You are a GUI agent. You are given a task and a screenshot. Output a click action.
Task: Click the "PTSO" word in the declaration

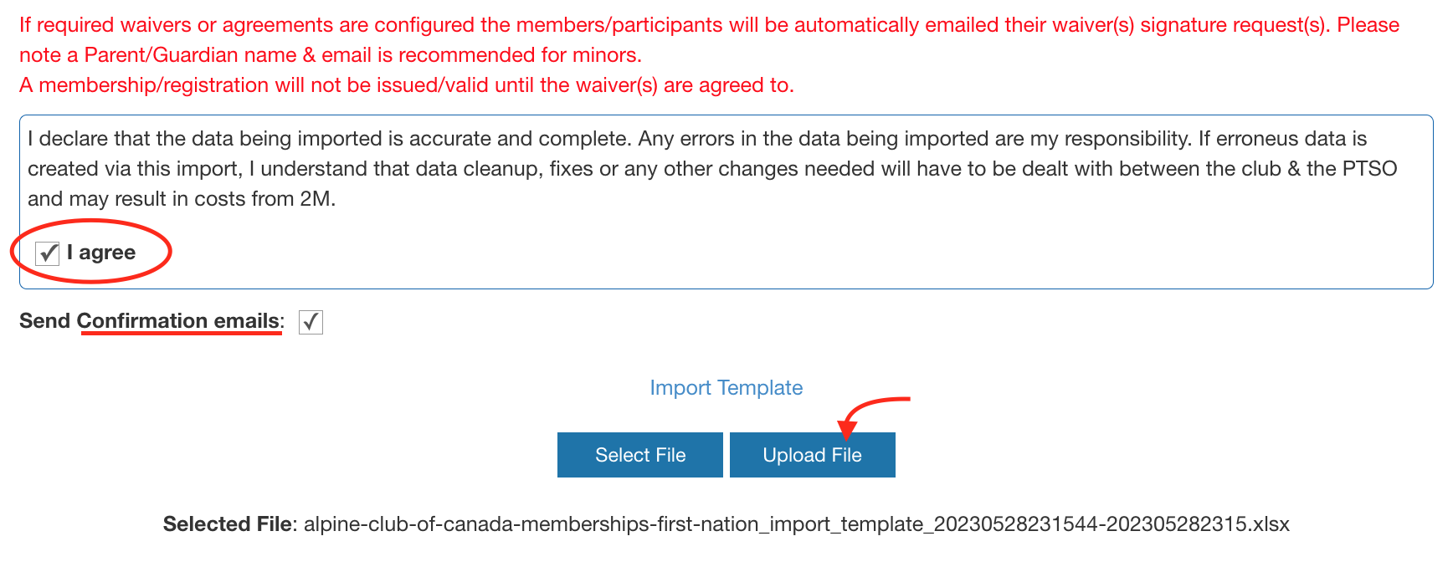tap(1369, 169)
